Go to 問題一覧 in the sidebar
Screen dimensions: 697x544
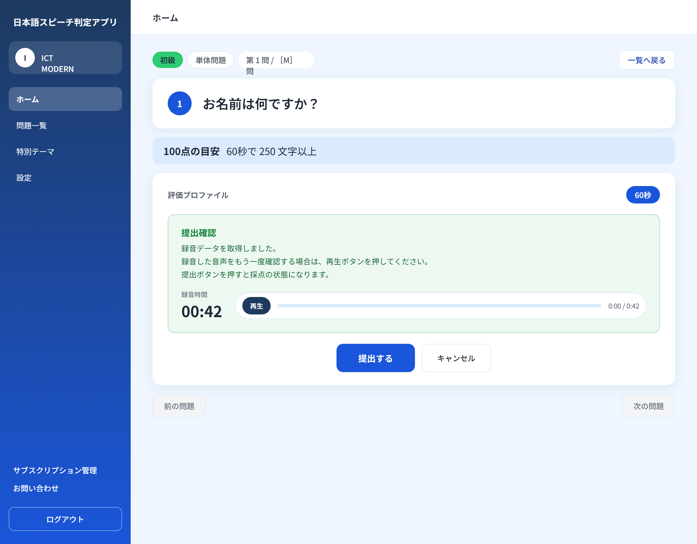coord(65,125)
